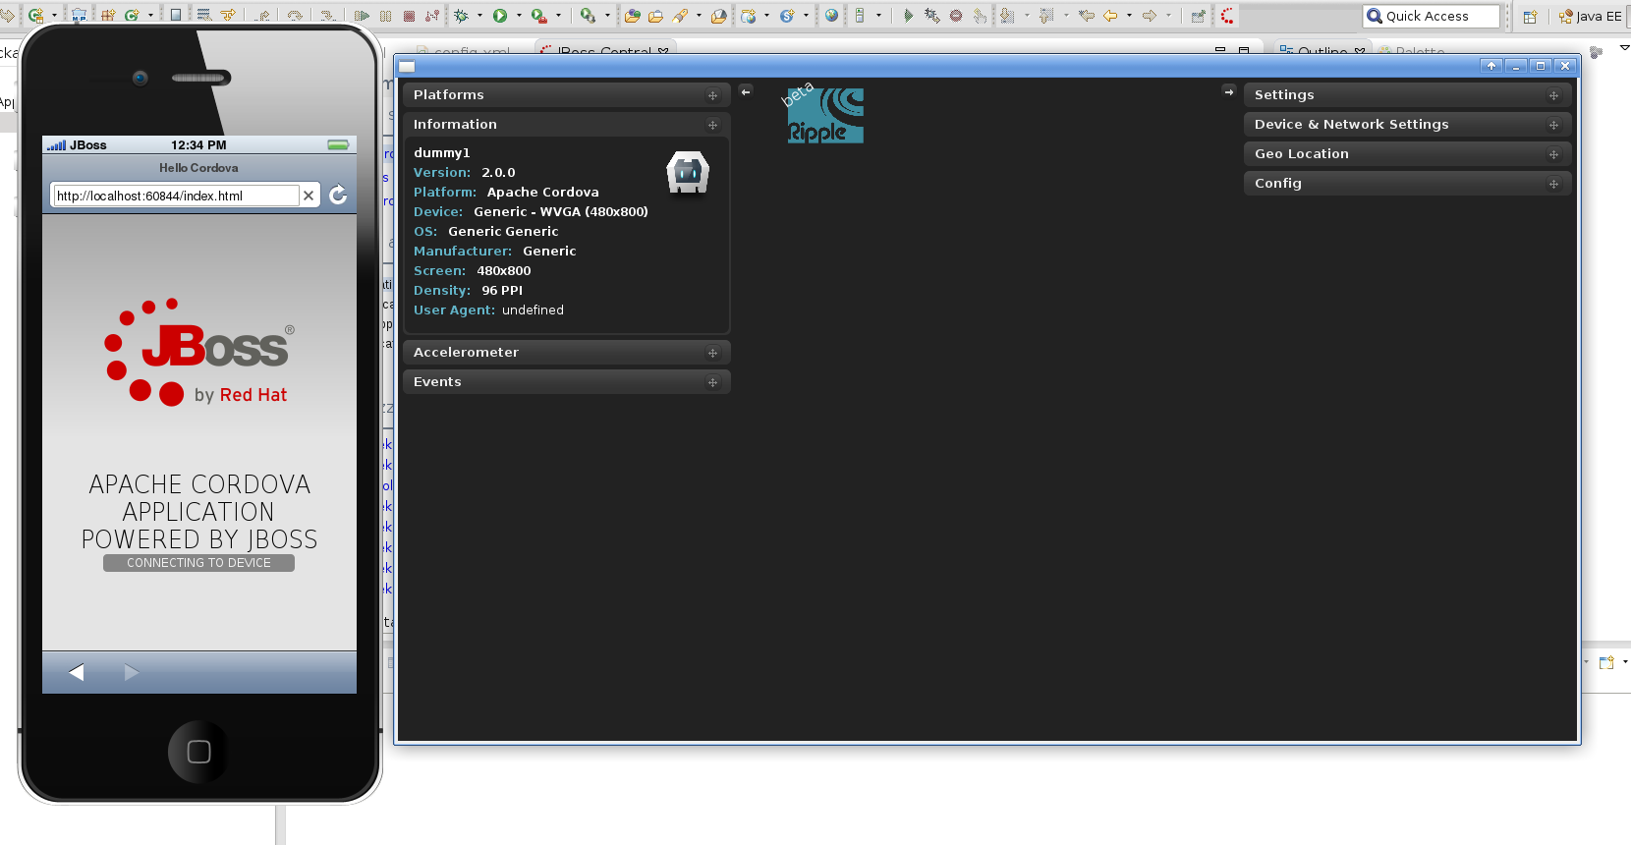Click the '96 PPI' density value
The image size is (1631, 845).
[502, 291]
